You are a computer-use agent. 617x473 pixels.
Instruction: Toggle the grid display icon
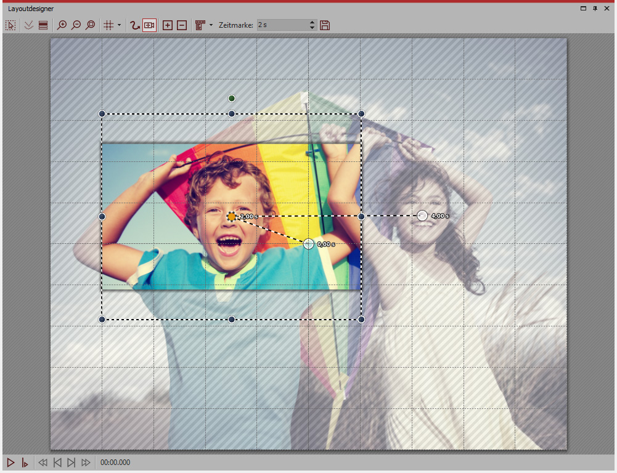click(108, 25)
